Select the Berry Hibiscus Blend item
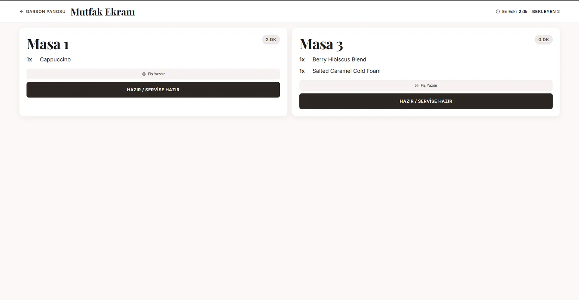This screenshot has height=300, width=579. pos(339,59)
